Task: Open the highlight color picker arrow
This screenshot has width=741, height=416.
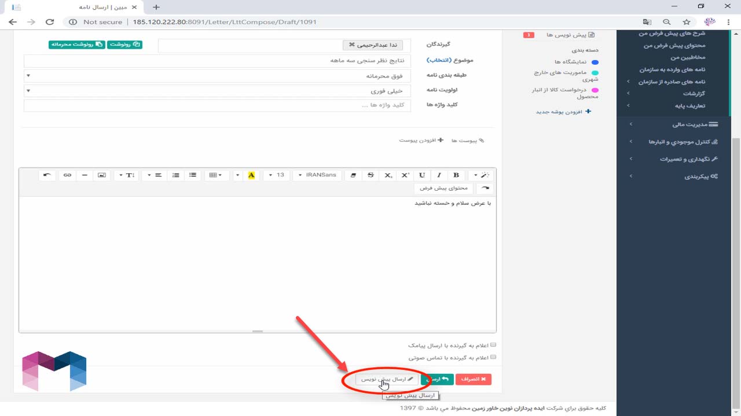Action: (x=238, y=175)
